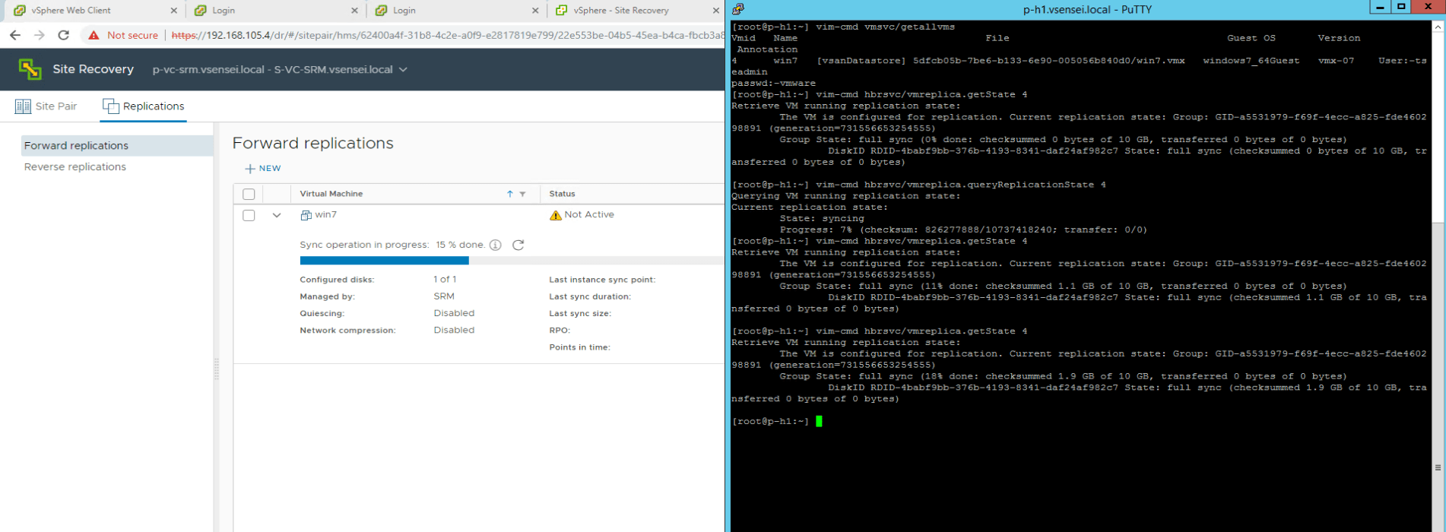The image size is (1446, 532).
Task: Select Reverse replications in the sidebar
Action: click(75, 166)
